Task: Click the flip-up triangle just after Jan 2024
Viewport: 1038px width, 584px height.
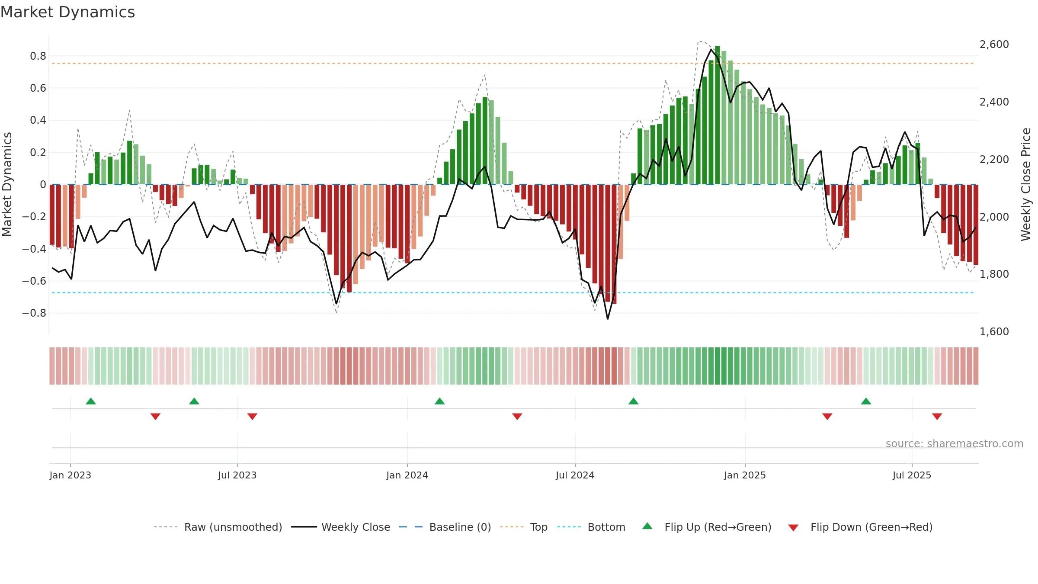Action: pos(439,401)
